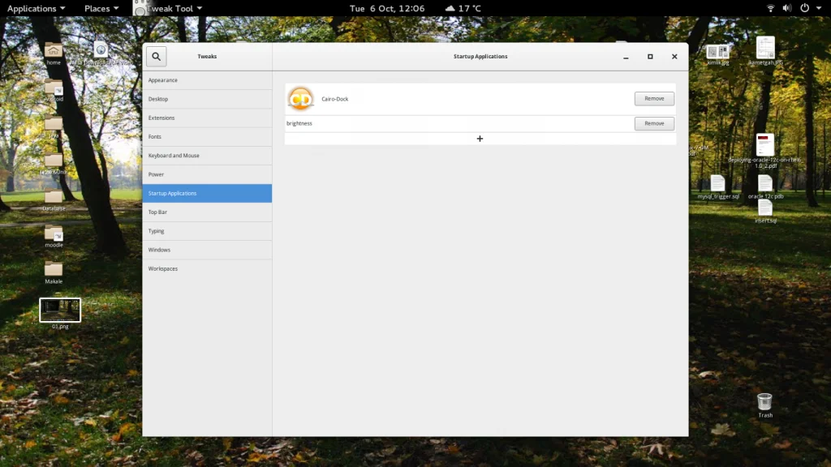Viewport: 831px width, 467px height.
Task: Select the moodle folder on desktop
Action: [x=54, y=233]
